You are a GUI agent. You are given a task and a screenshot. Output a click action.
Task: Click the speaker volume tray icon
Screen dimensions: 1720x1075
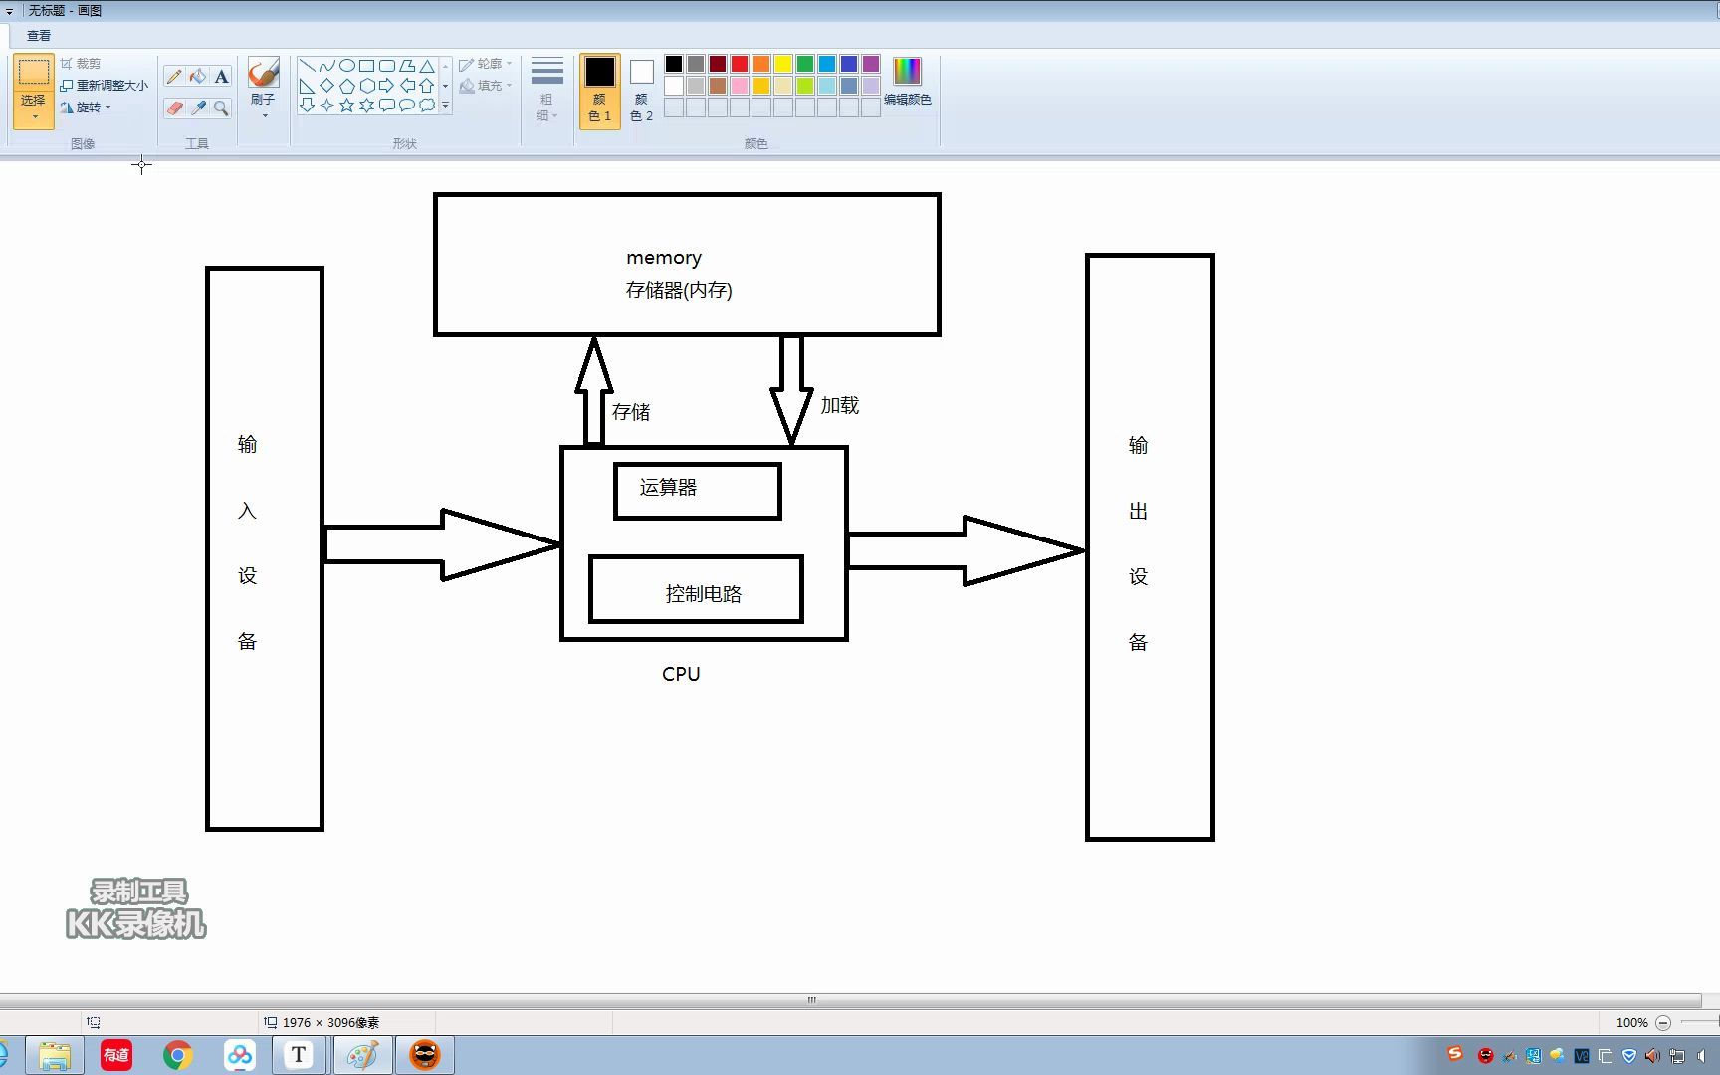[1653, 1056]
